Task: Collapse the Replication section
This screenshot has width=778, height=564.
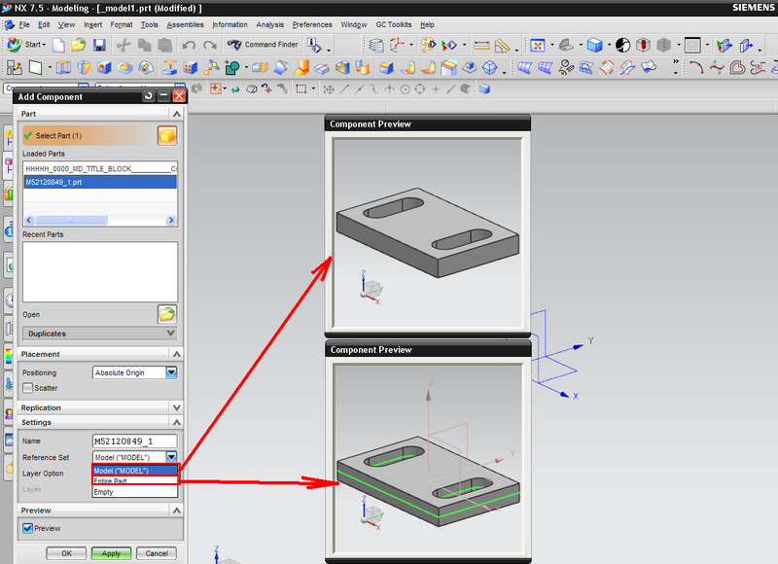Action: coord(175,407)
